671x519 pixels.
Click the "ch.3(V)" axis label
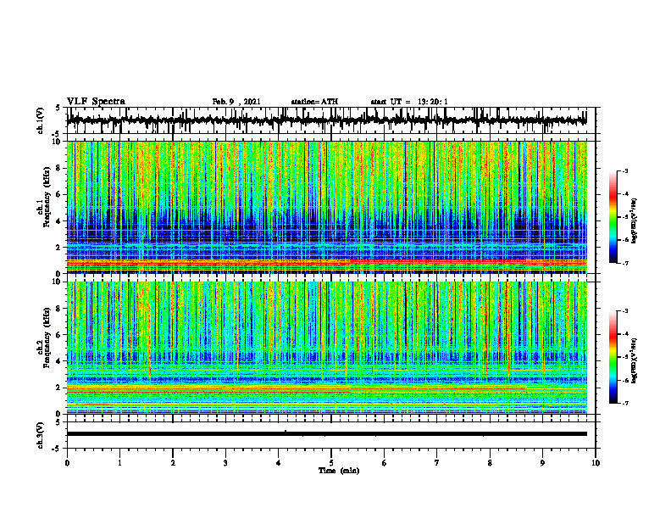[x=41, y=436]
